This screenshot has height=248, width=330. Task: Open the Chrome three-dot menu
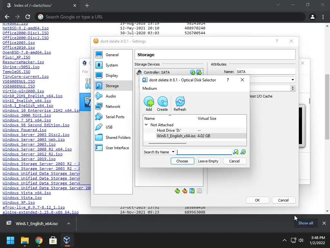click(x=323, y=17)
